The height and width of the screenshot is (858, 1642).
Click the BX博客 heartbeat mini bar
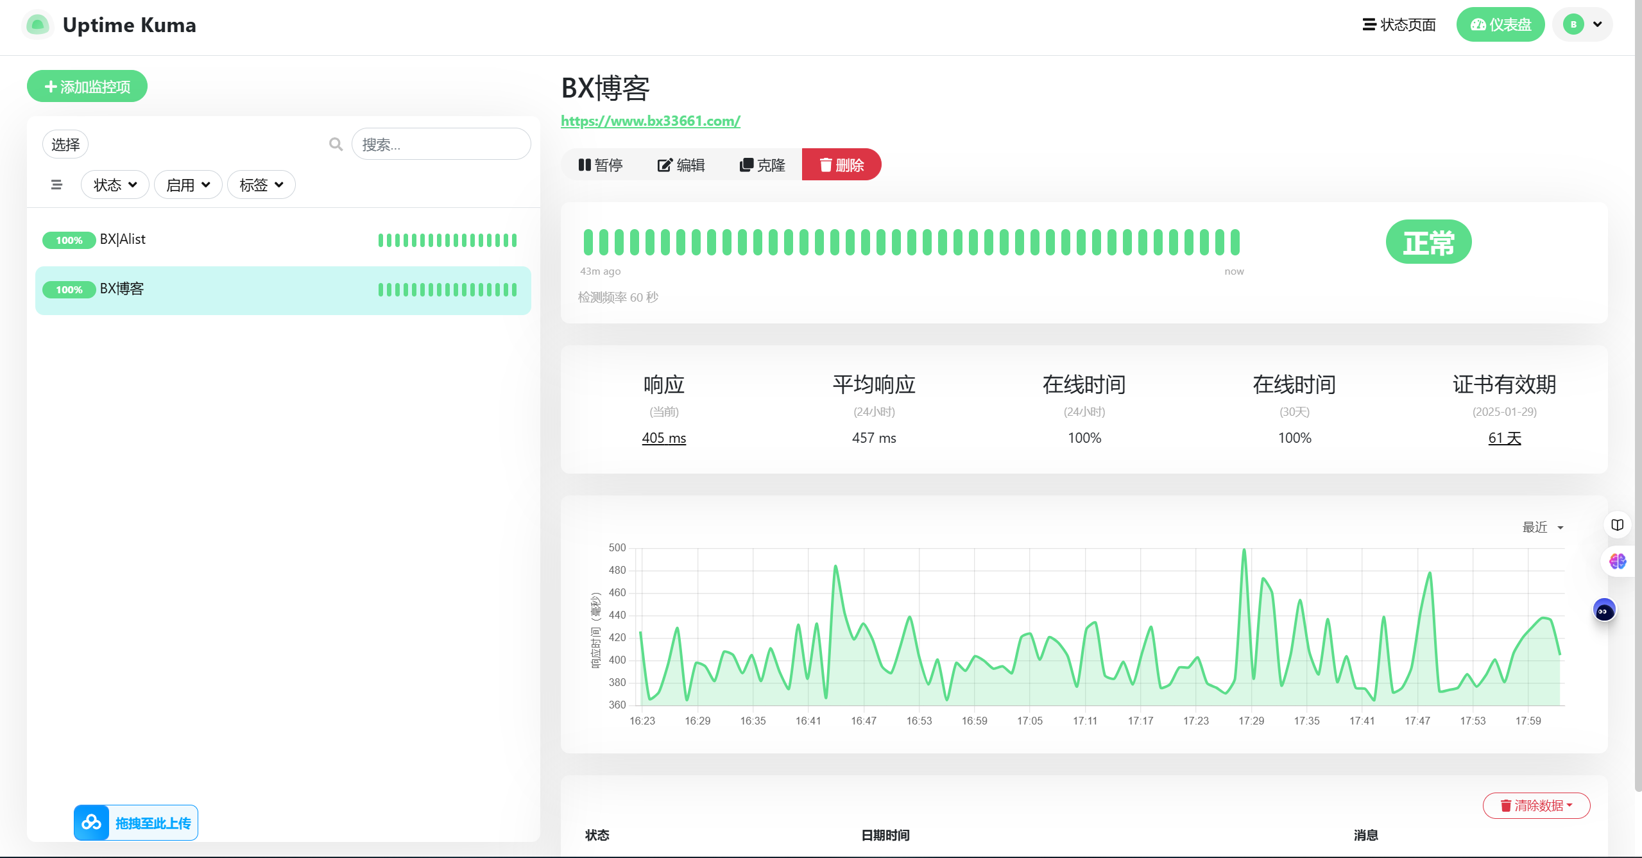(447, 290)
